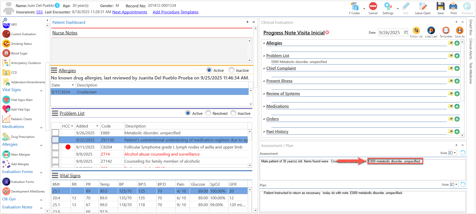Screen dimensions: 476x214
Task: Open Anticipatory Guidance icon
Action: [x=6, y=63]
